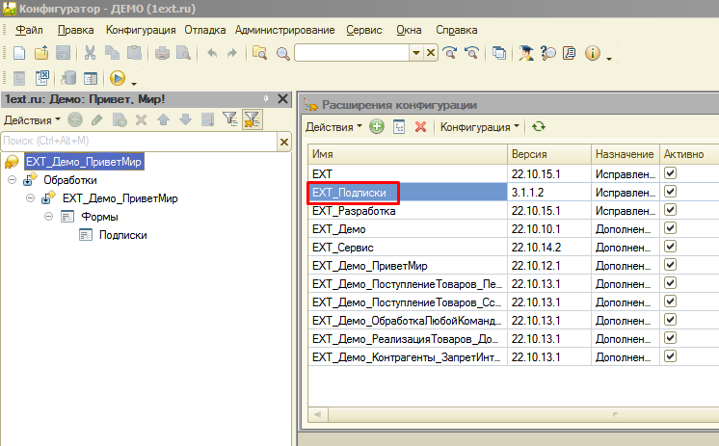The height and width of the screenshot is (446, 719).
Task: Create a new document with toolbar icon
Action: (19, 53)
